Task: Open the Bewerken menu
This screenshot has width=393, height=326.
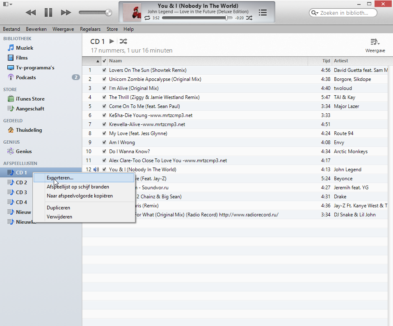Action: coord(36,29)
